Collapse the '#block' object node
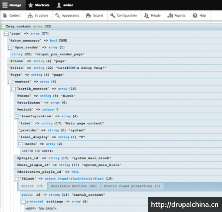The height and width of the screenshot is (212, 222). point(17,179)
